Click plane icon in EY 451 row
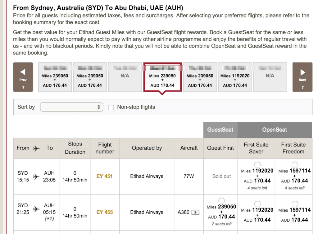Screen dimensions: 318x234 pyautogui.click(x=36, y=177)
